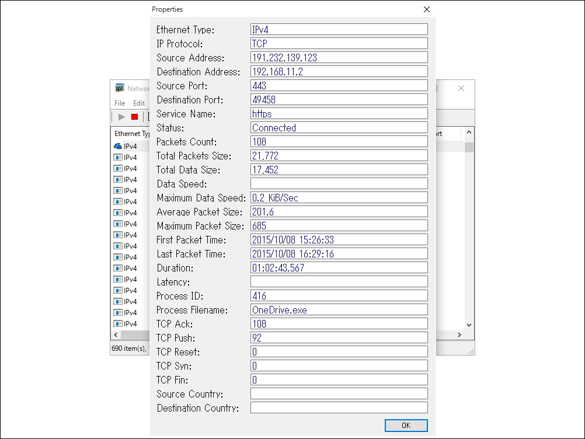The image size is (585, 439).
Task: Close the Properties dialog with X
Action: [x=427, y=9]
